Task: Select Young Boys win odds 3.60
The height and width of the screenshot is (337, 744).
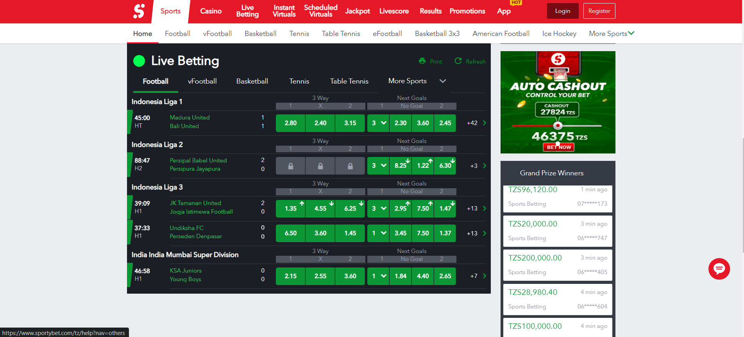Action: [x=350, y=276]
